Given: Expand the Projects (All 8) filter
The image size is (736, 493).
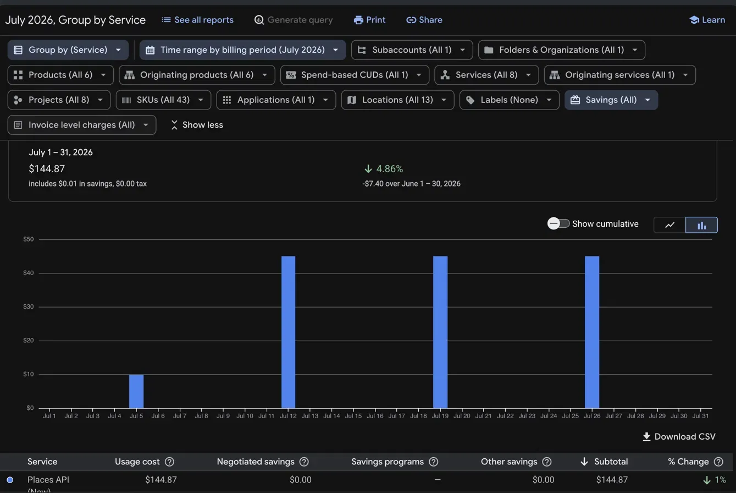Looking at the screenshot, I should coord(59,100).
